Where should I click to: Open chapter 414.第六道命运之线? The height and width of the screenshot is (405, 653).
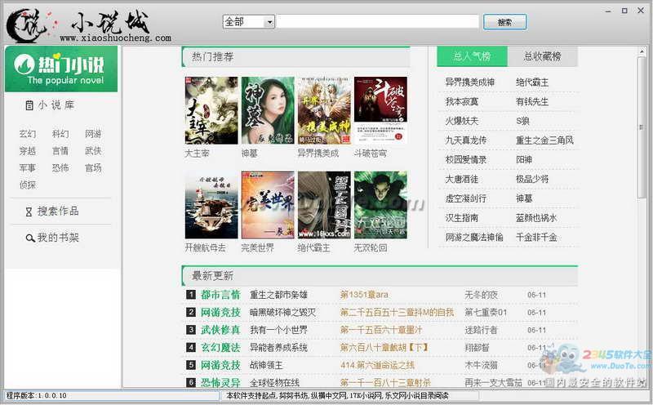pos(377,366)
